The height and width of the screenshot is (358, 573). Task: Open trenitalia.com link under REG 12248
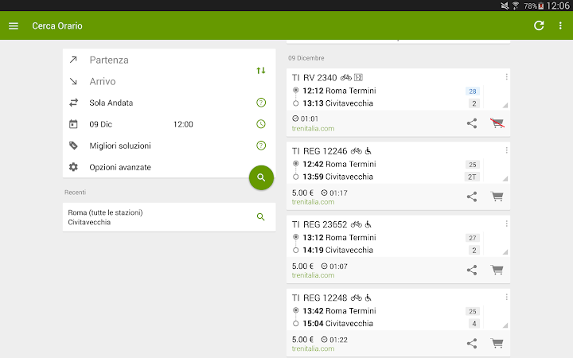click(x=314, y=349)
